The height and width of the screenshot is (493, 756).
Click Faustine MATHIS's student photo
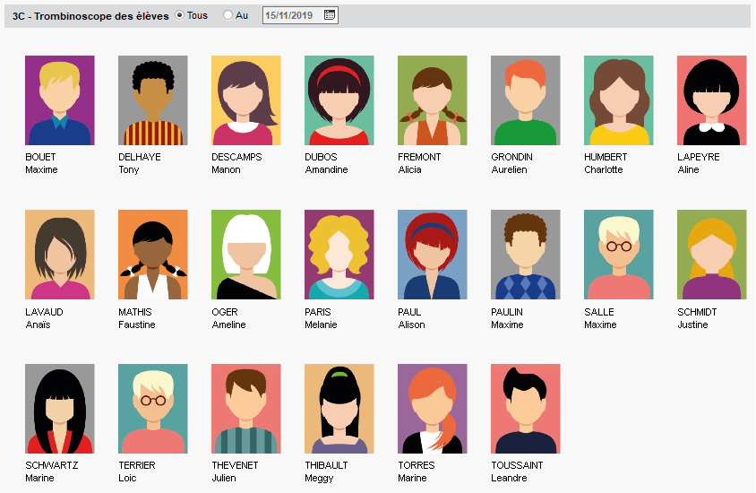(153, 255)
